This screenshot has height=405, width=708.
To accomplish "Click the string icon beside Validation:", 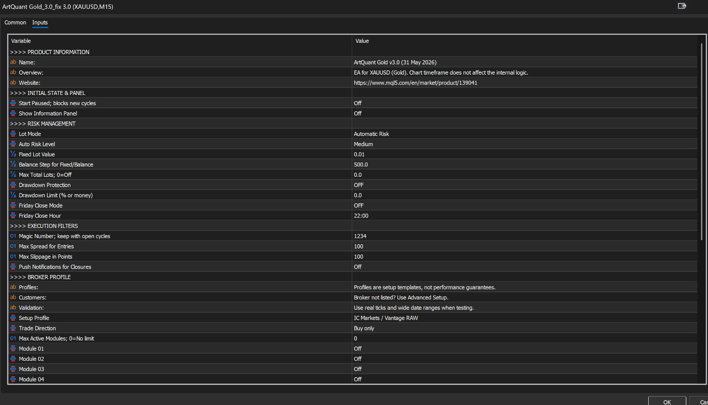I will tap(13, 307).
